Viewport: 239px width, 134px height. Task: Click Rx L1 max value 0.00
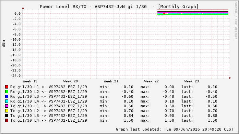click(169, 87)
